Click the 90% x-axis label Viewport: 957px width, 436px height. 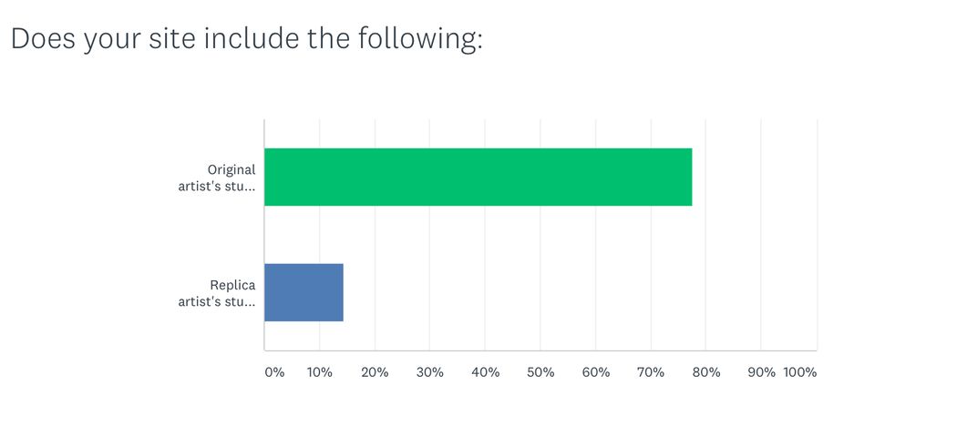pyautogui.click(x=761, y=372)
